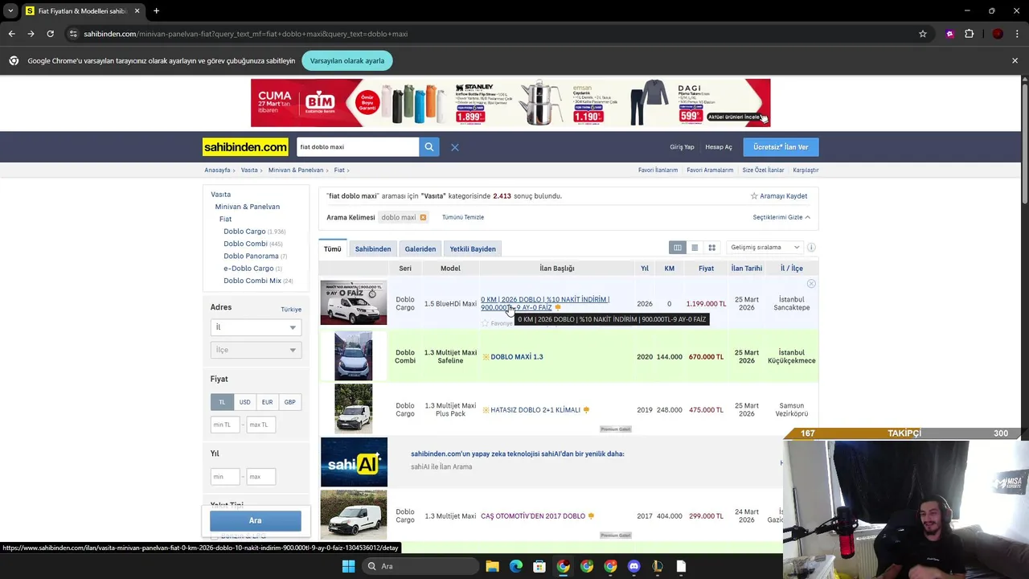Click the min TL price field
The image size is (1029, 579).
pyautogui.click(x=225, y=425)
